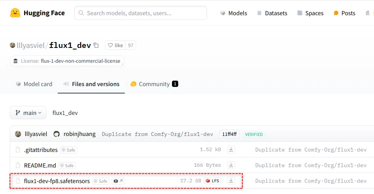Open the Posts menu item

point(344,13)
